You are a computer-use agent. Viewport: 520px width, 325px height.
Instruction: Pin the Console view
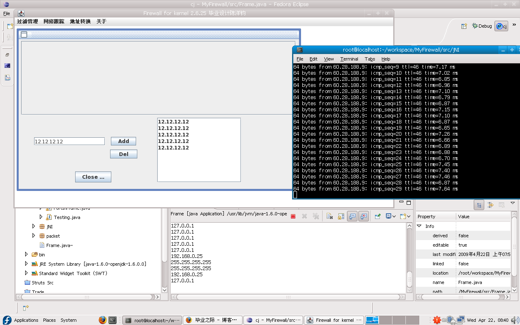[377, 217]
